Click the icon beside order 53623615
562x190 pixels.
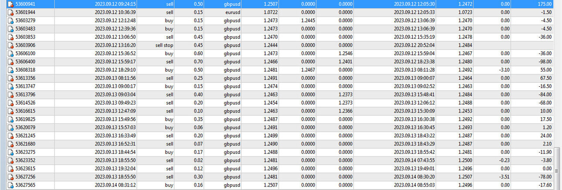coord(10,169)
